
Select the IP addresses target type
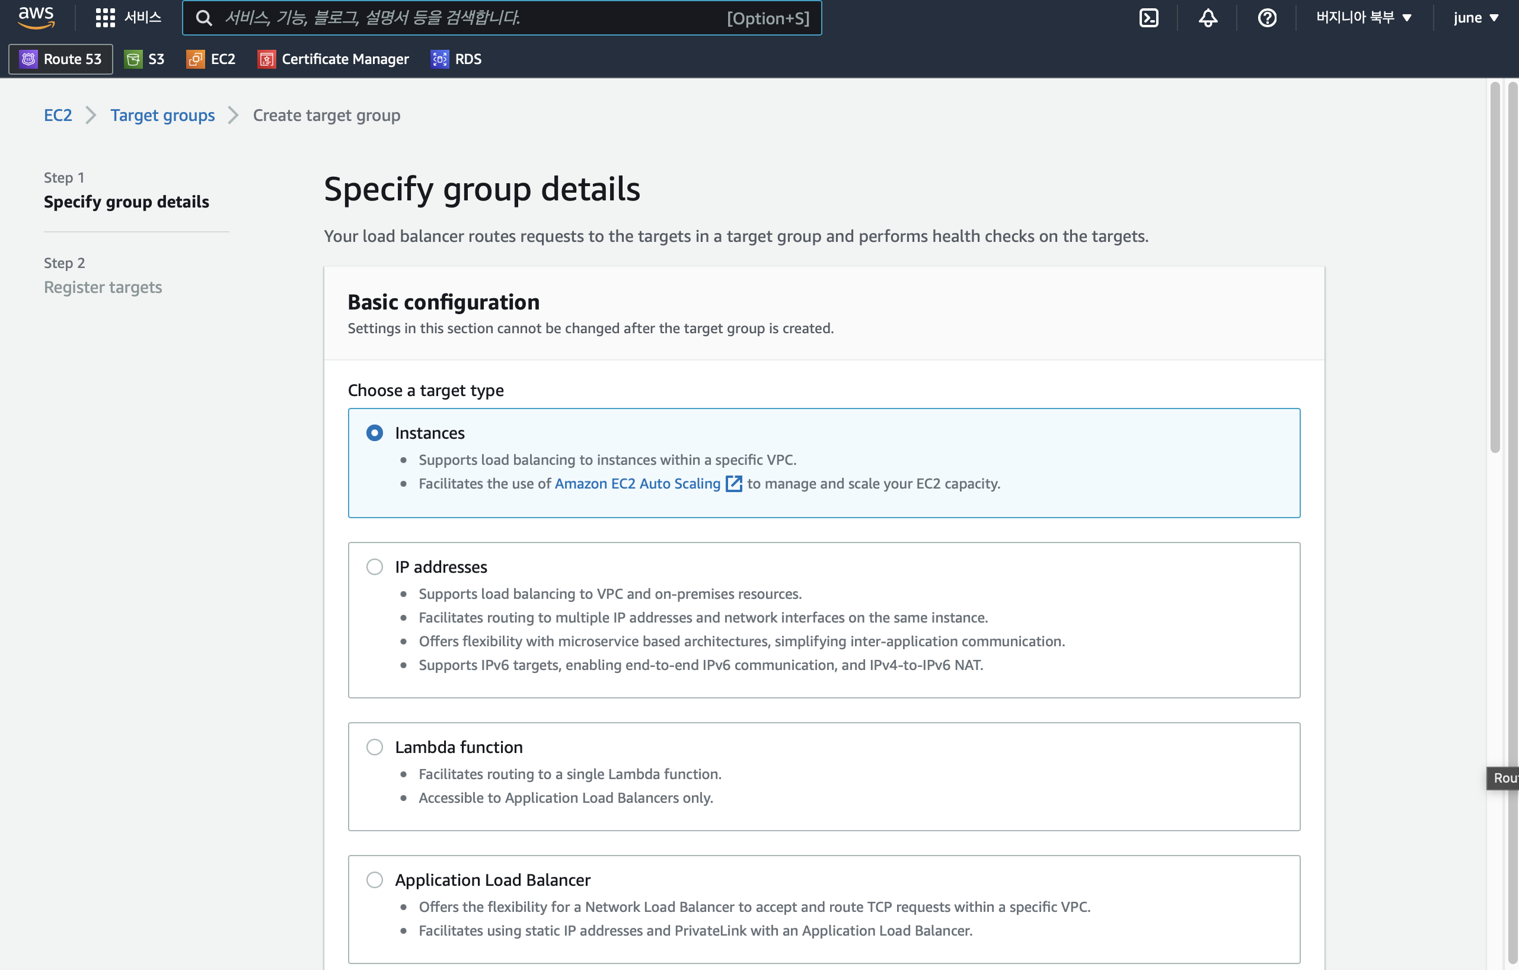click(375, 566)
